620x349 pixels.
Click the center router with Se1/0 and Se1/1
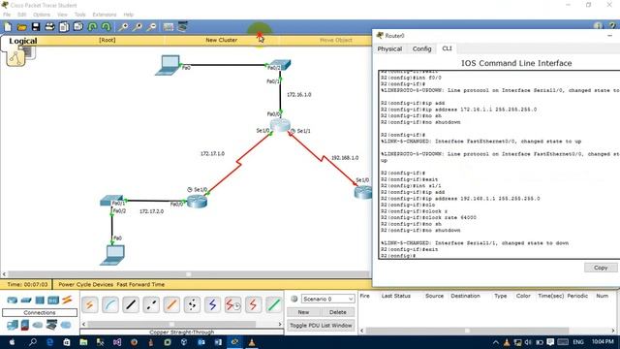[280, 125]
